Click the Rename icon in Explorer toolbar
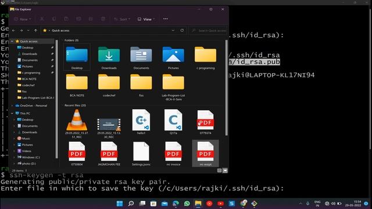Viewport: 372px width, 209px height. 78,19
